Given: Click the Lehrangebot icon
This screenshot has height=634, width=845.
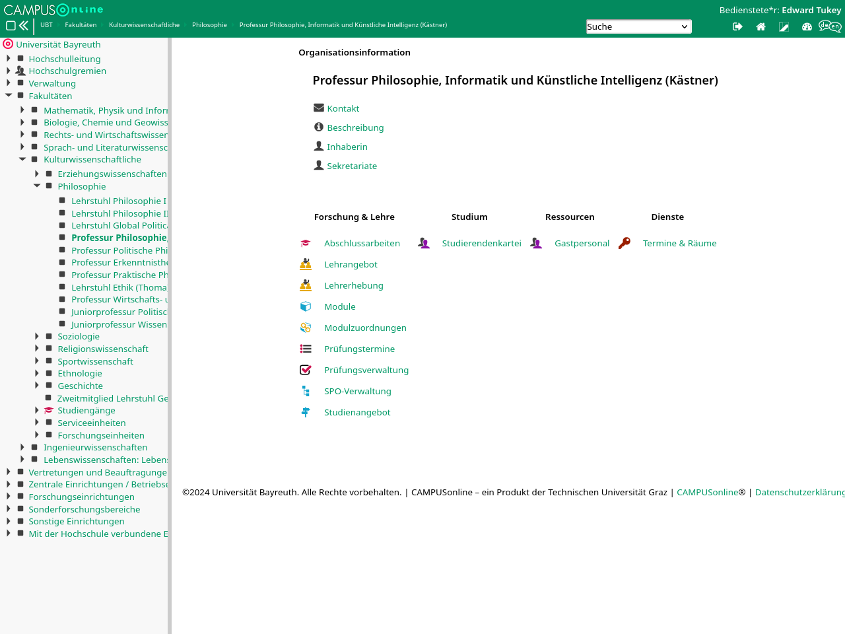Looking at the screenshot, I should click(x=306, y=264).
